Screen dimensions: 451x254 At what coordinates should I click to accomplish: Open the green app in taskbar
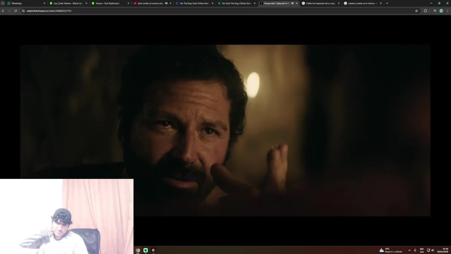point(146,250)
